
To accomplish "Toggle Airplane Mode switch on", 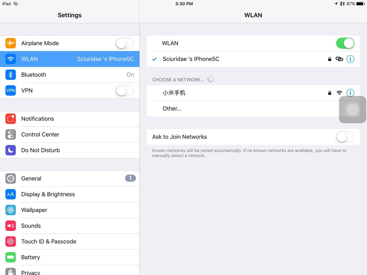I will (x=125, y=43).
